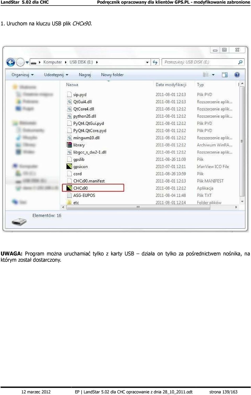Go back with the Explorer back arrow
The width and height of the screenshot is (251, 395).
click(11, 62)
